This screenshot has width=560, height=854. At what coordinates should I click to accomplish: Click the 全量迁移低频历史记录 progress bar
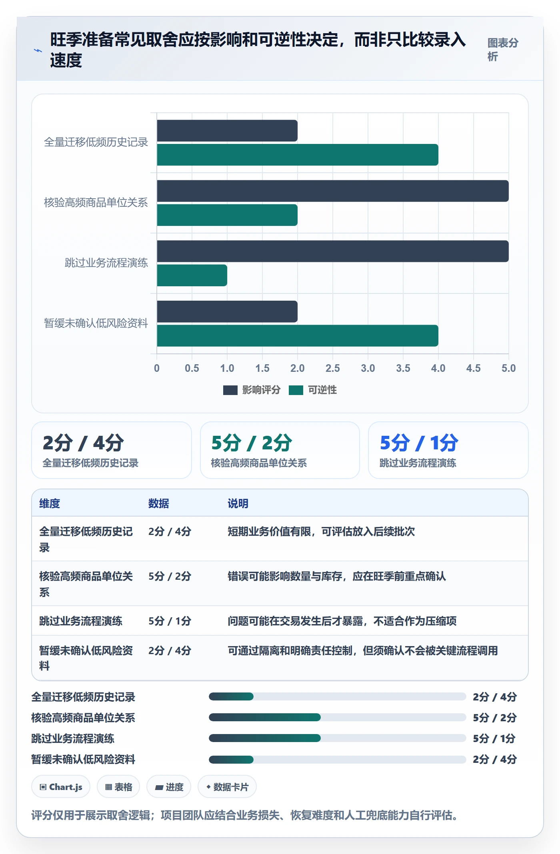[338, 696]
